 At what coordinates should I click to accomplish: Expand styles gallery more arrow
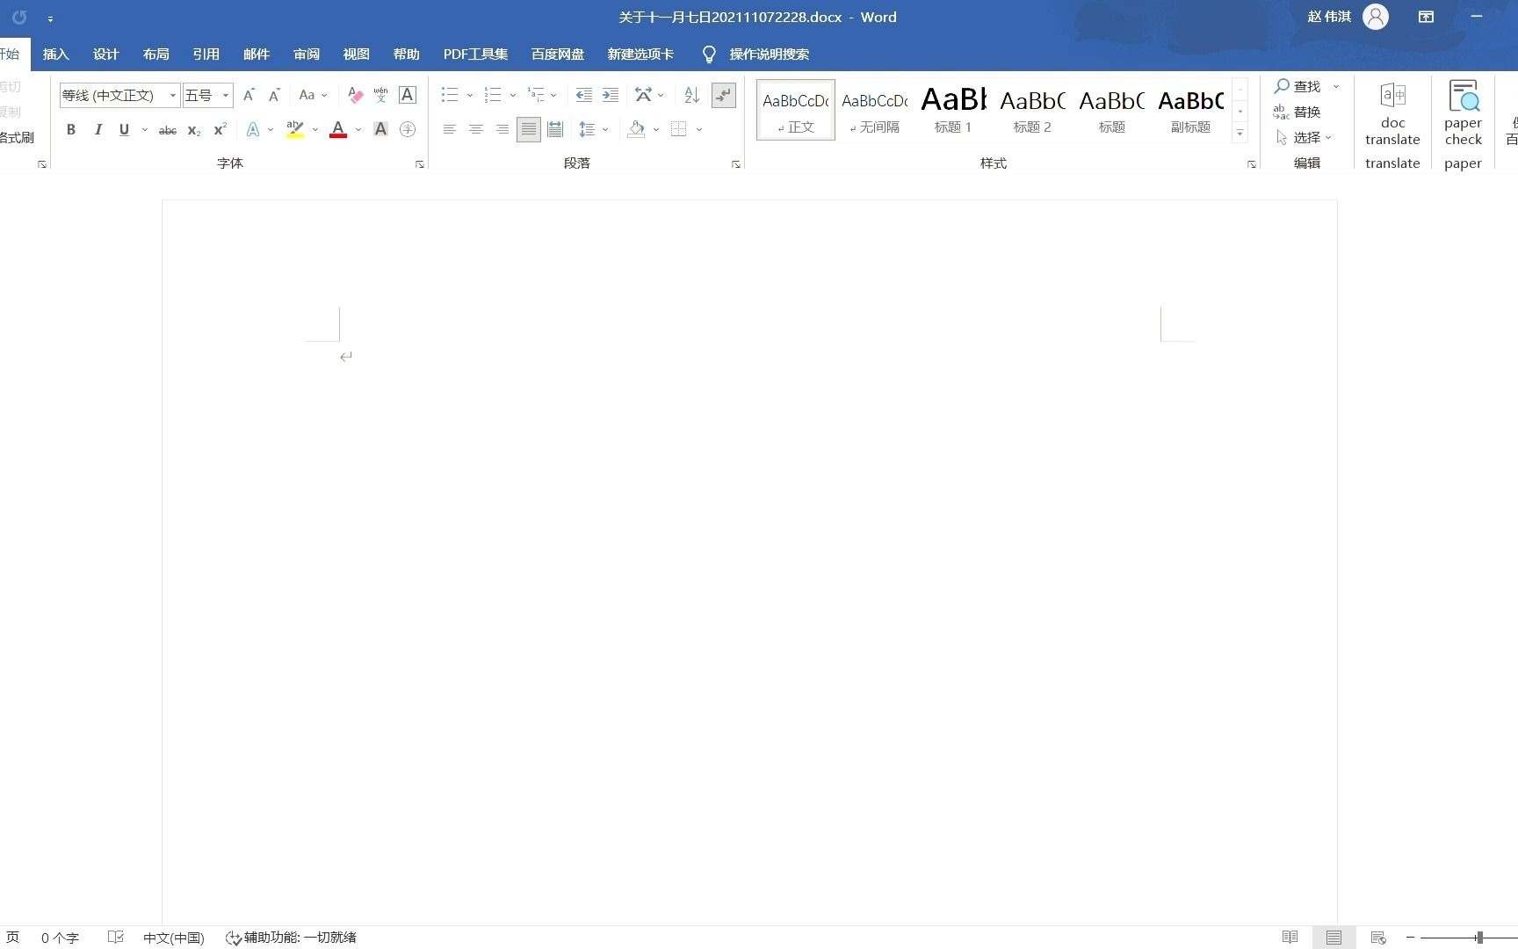pyautogui.click(x=1240, y=134)
